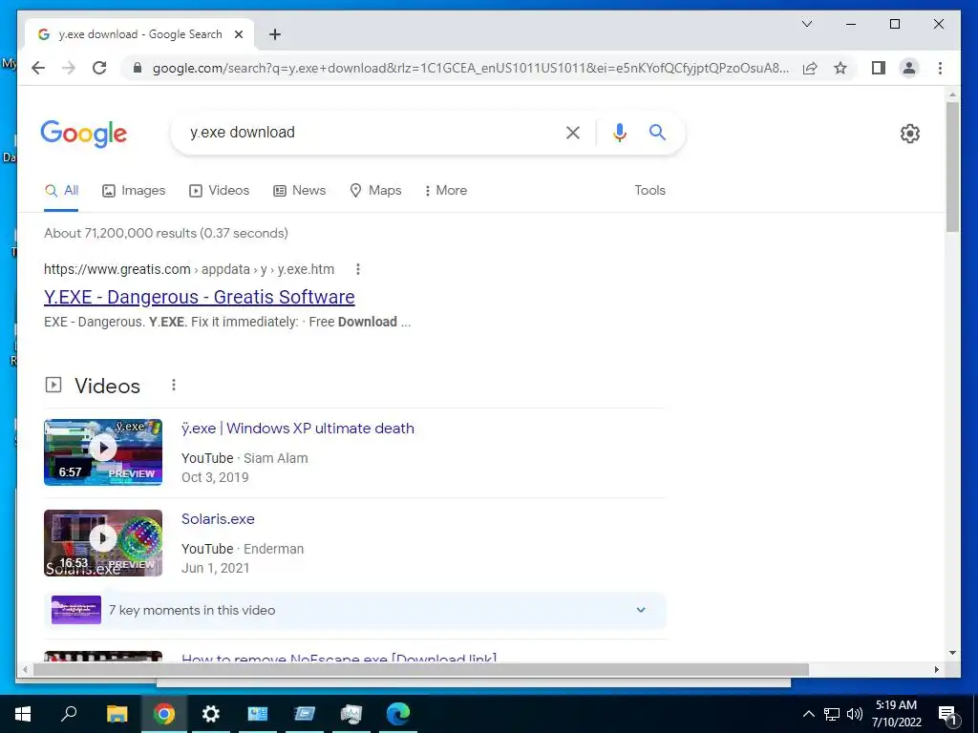Start voice search with microphone
978x733 pixels.
(619, 132)
